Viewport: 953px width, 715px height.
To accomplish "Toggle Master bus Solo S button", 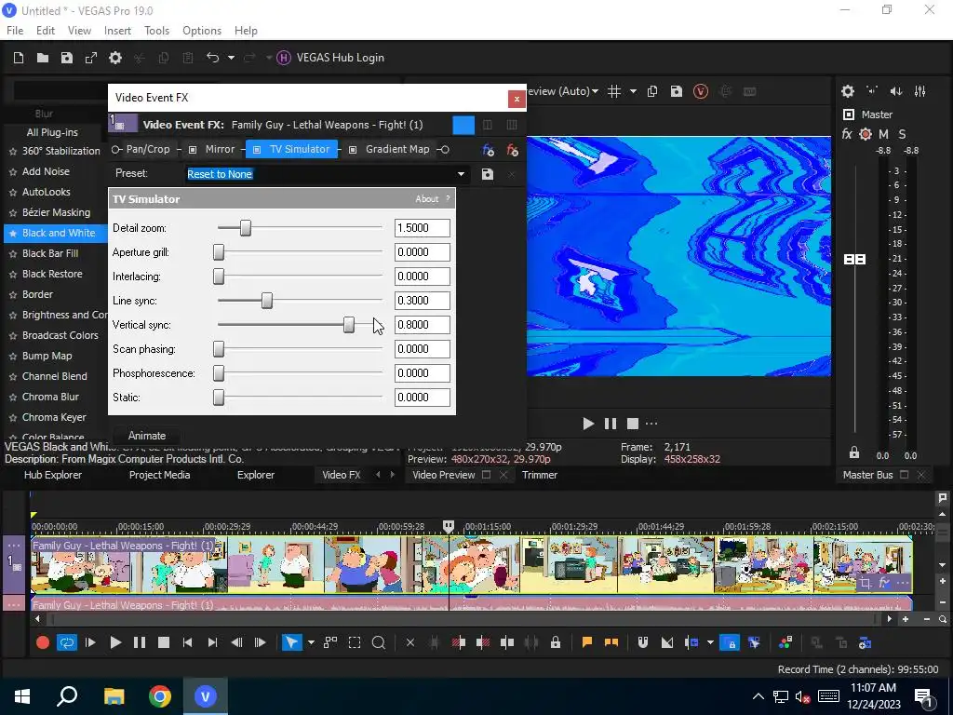I will click(902, 134).
